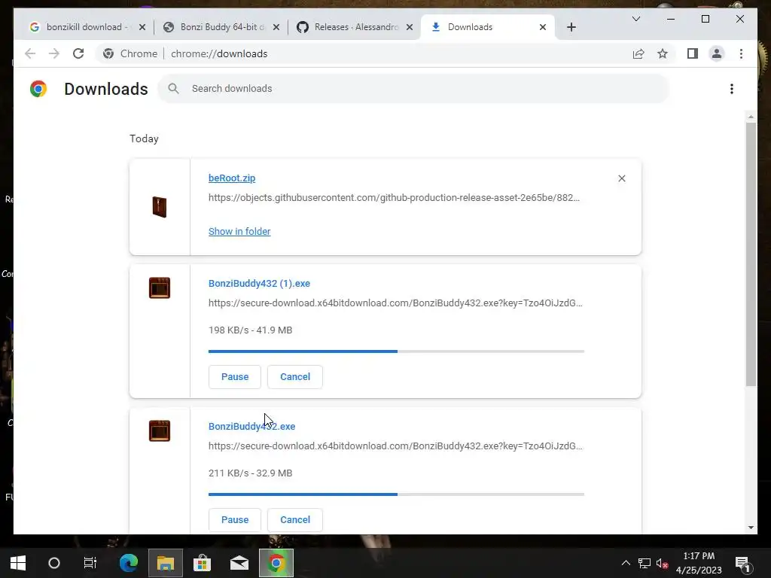Pause the BonziBuddy432 (1).exe download
This screenshot has height=578, width=771.
(x=235, y=377)
